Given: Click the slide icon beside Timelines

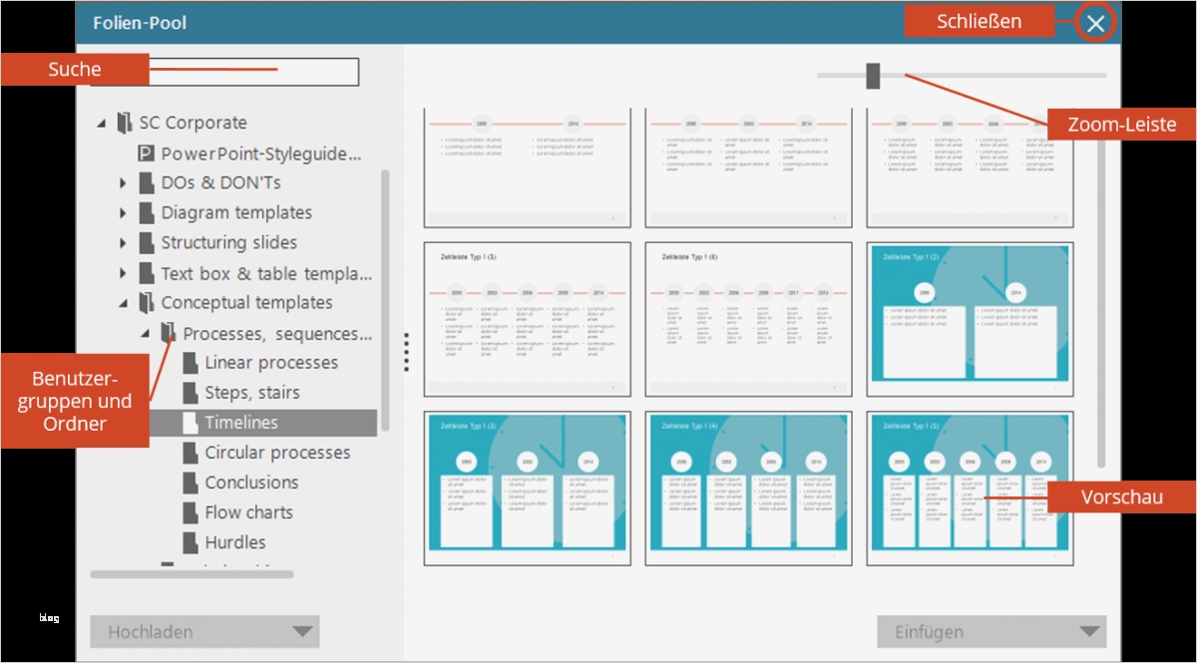Looking at the screenshot, I should coord(189,422).
